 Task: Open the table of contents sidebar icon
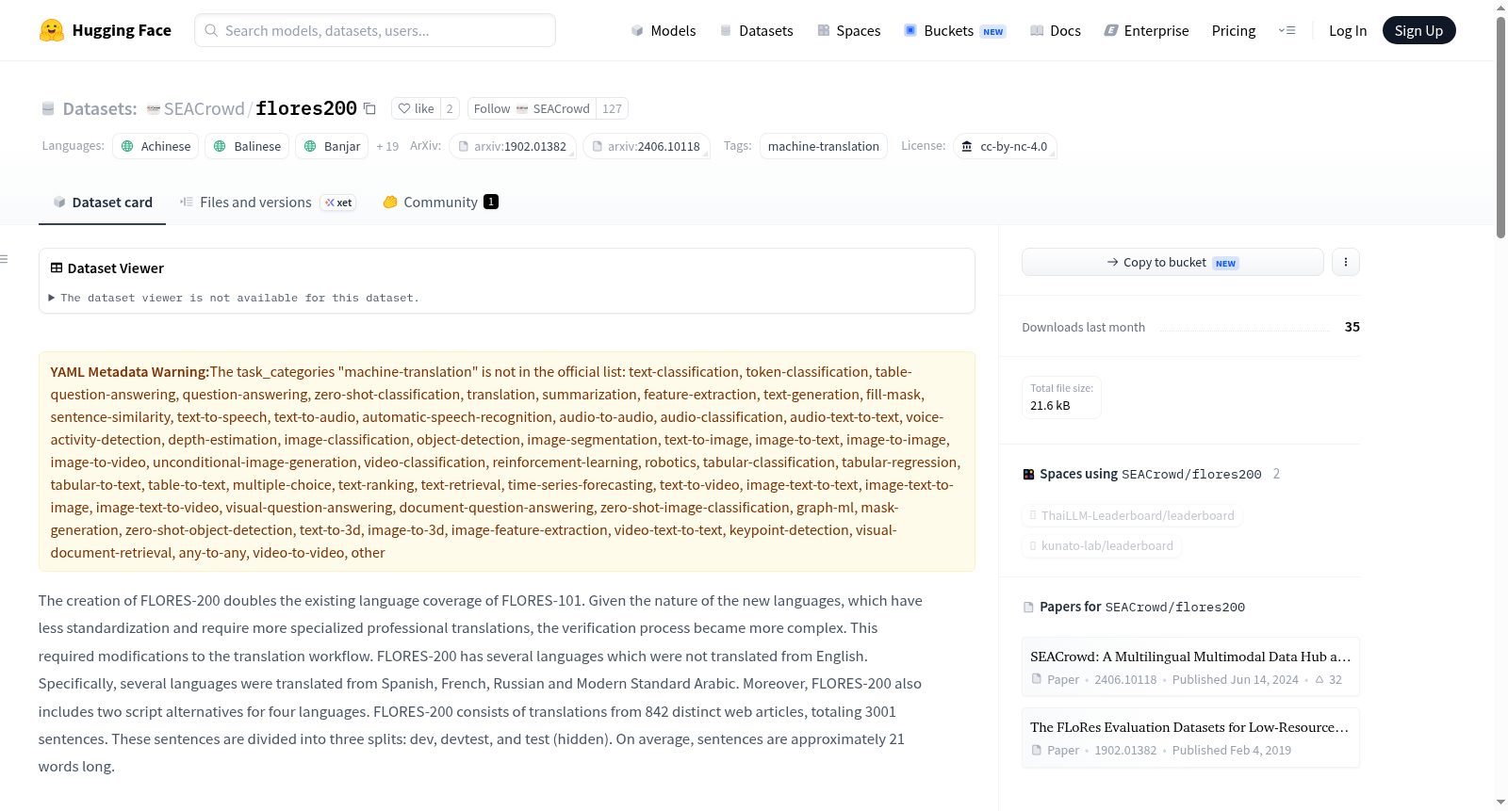point(5,259)
